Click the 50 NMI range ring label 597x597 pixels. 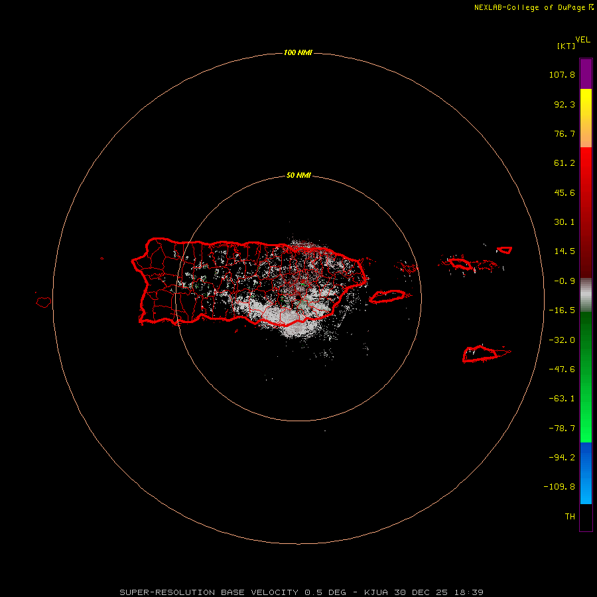(x=298, y=175)
